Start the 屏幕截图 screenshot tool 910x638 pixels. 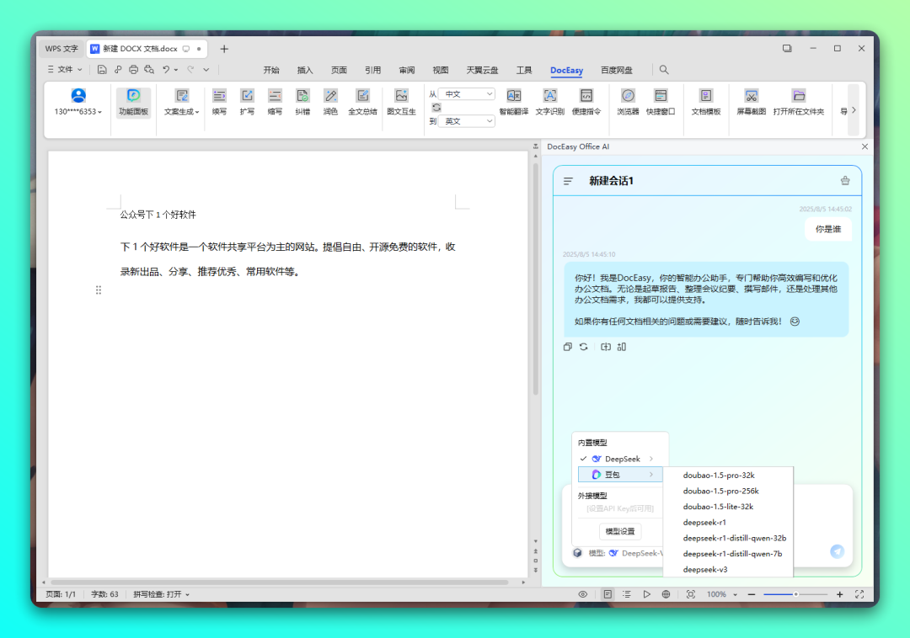coord(751,102)
